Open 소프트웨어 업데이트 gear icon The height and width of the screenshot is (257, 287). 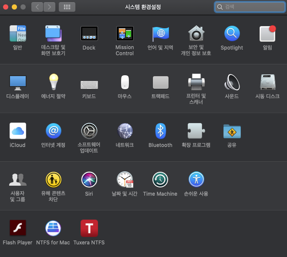pyautogui.click(x=89, y=131)
